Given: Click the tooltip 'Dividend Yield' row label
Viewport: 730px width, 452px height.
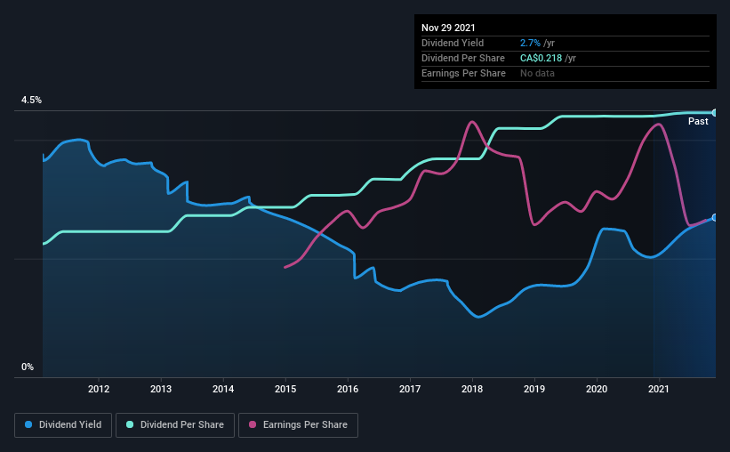Looking at the screenshot, I should pyautogui.click(x=453, y=43).
